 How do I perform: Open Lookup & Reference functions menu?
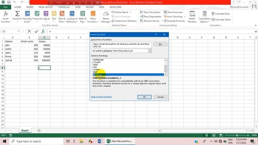click(72, 17)
